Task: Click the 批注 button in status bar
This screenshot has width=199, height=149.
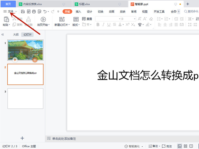Action: click(167, 146)
